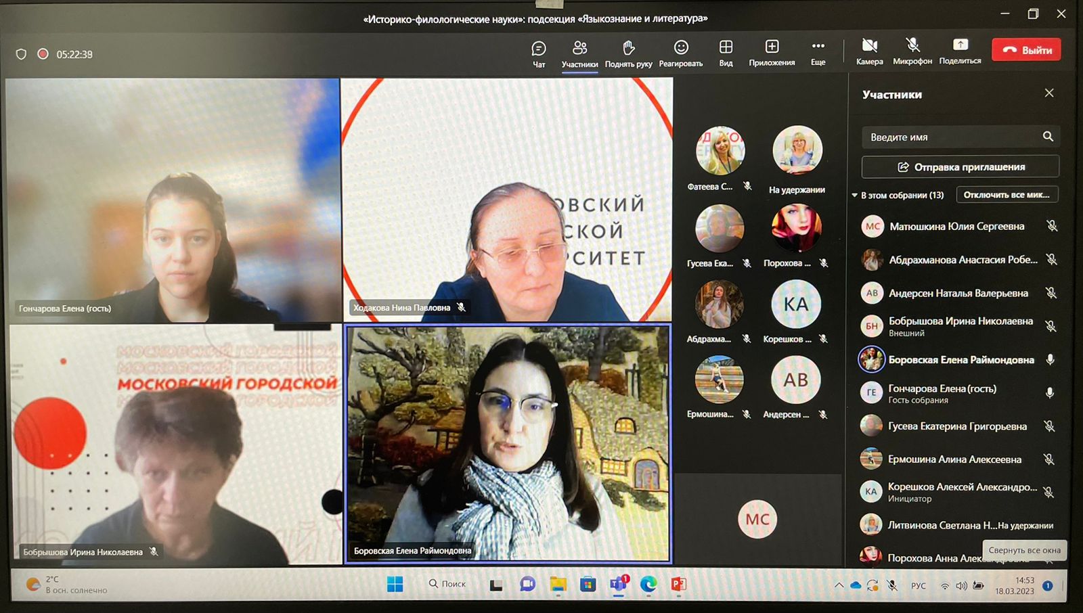Open the Reactions smiley icon
Screen dimensions: 1083x613
(x=681, y=47)
